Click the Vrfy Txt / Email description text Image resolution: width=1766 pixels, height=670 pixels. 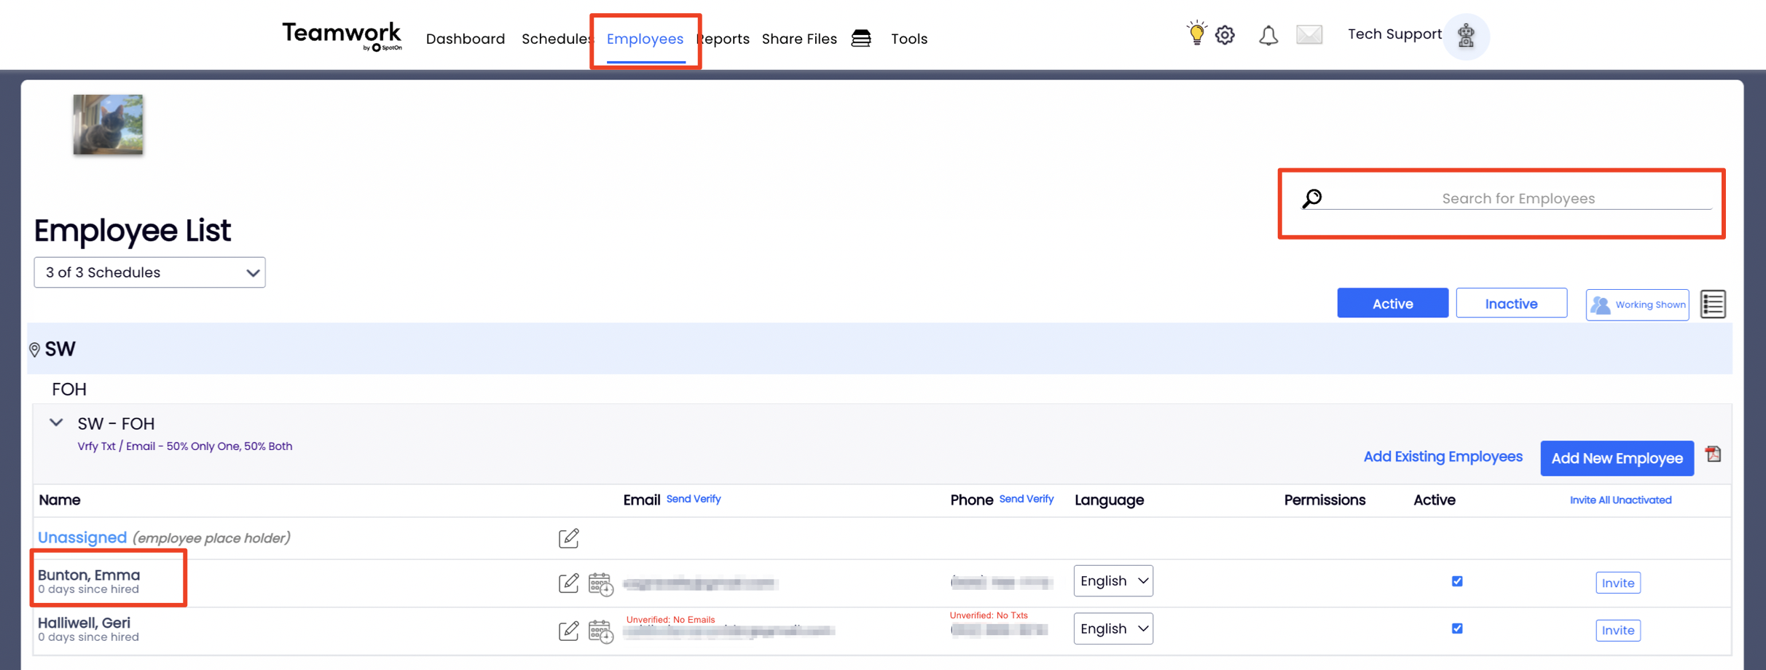click(185, 446)
